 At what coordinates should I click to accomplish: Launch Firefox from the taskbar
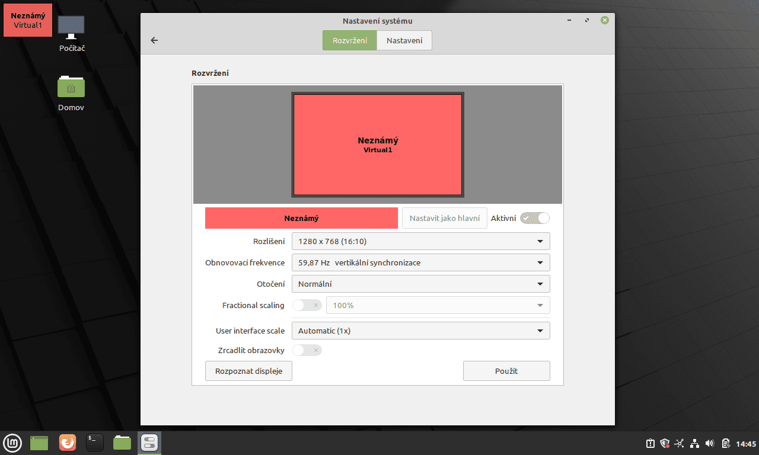(x=67, y=443)
